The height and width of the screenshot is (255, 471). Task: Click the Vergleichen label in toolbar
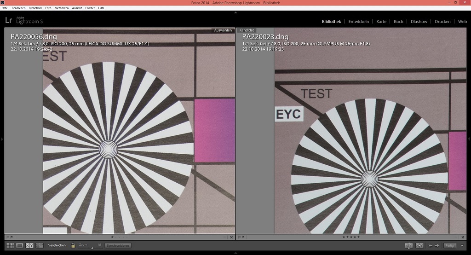[x=57, y=245]
